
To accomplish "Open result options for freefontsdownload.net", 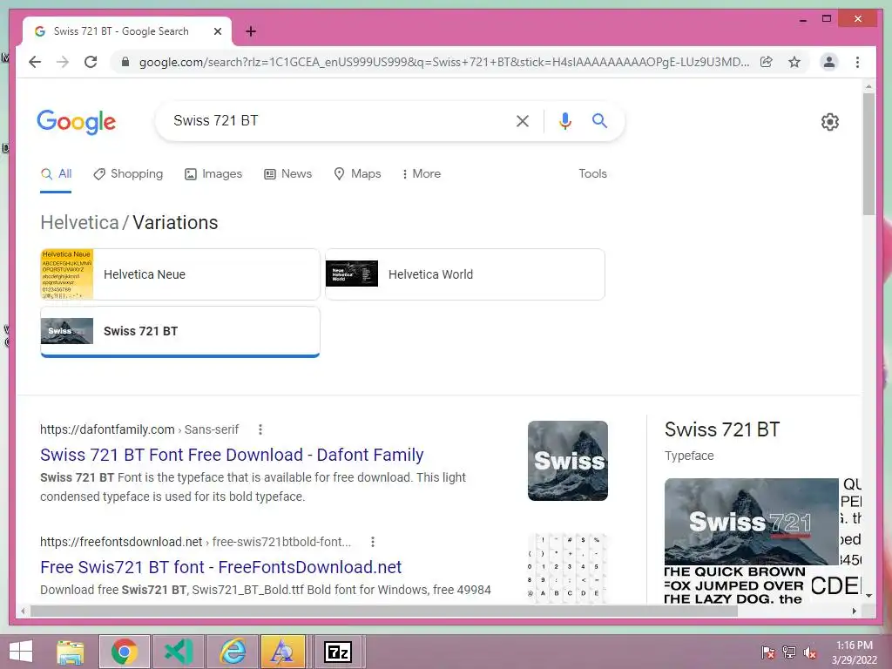I will click(373, 542).
